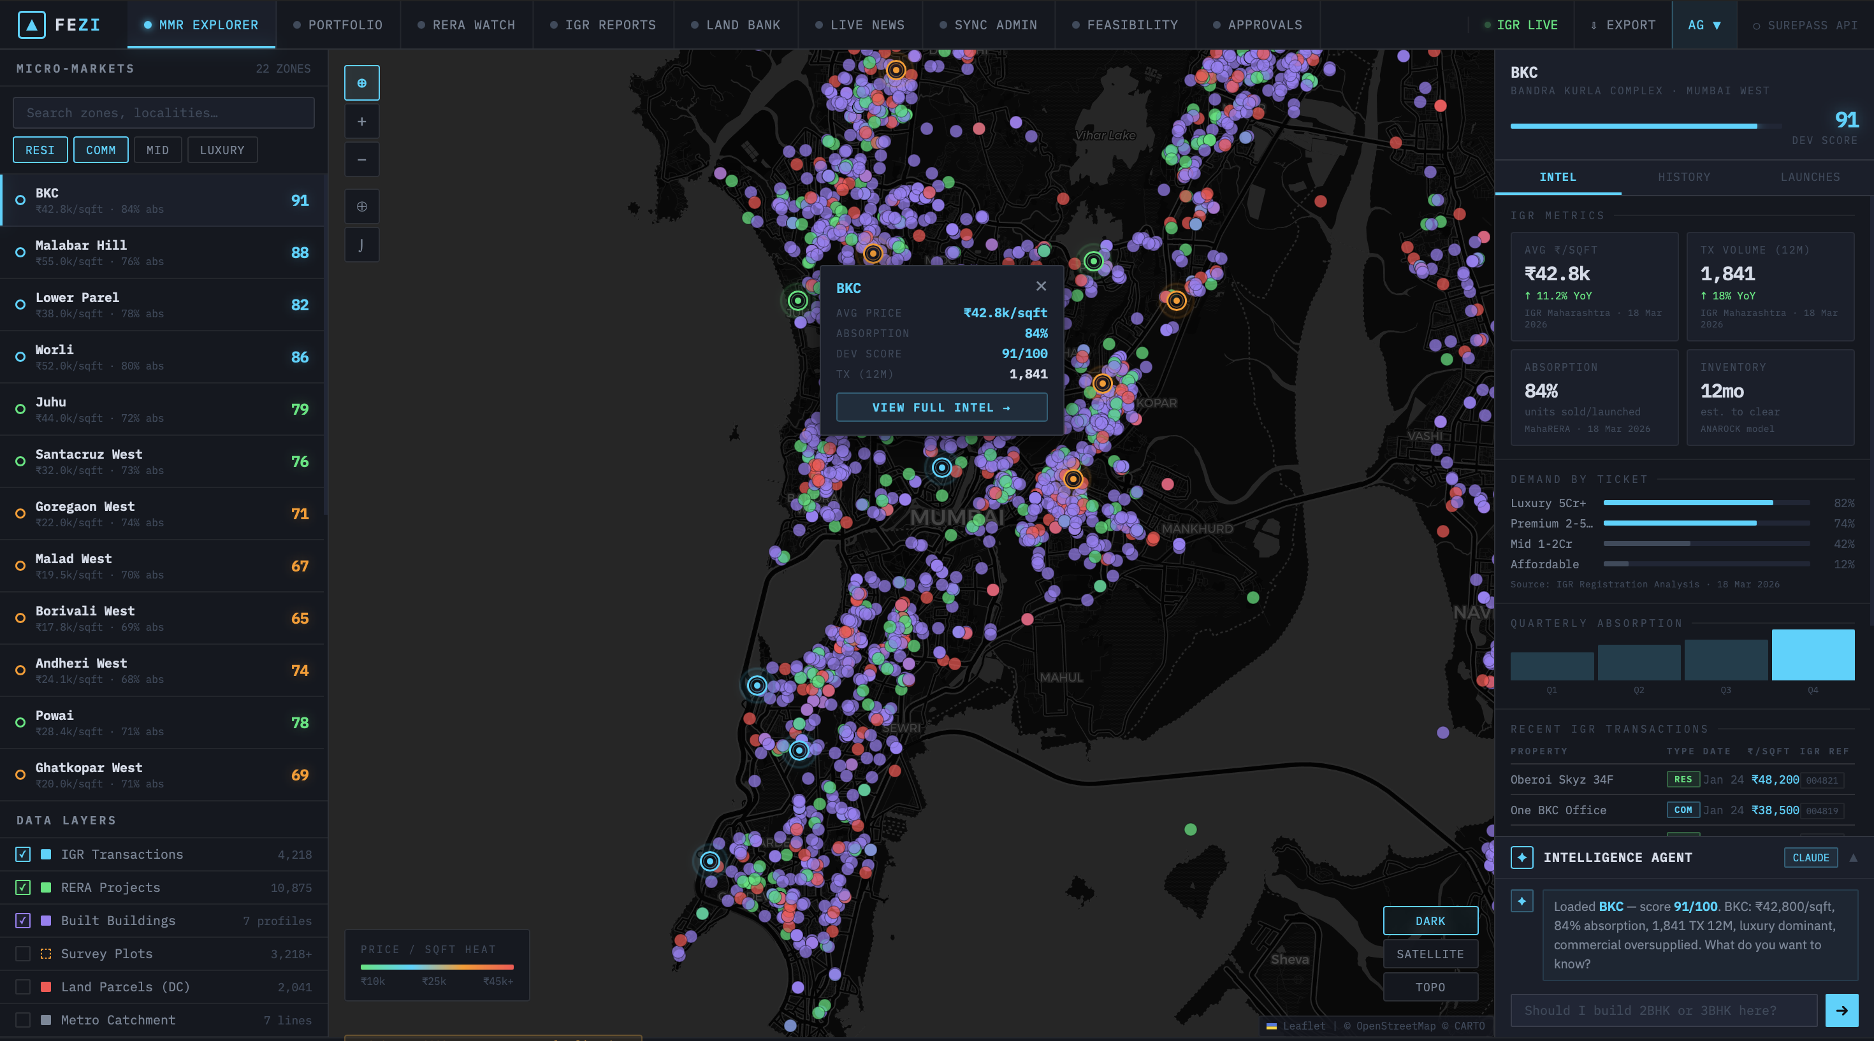Open the AG user dropdown
This screenshot has width=1874, height=1041.
(1704, 25)
